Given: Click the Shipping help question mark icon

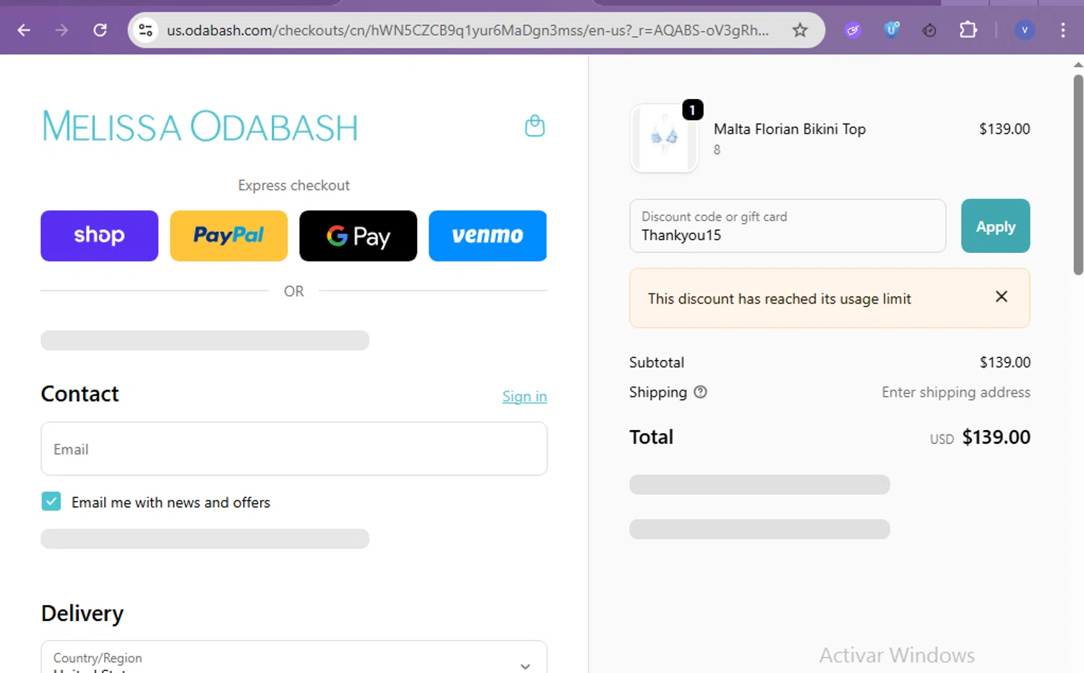Looking at the screenshot, I should pyautogui.click(x=700, y=392).
